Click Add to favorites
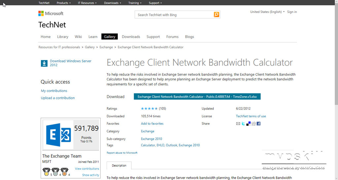 click(x=152, y=124)
